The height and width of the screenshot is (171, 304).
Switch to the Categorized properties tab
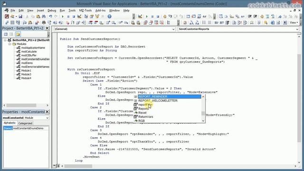click(25, 123)
